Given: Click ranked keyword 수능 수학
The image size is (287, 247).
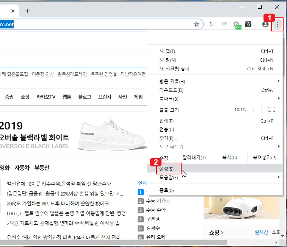Looking at the screenshot, I should tap(156, 210).
